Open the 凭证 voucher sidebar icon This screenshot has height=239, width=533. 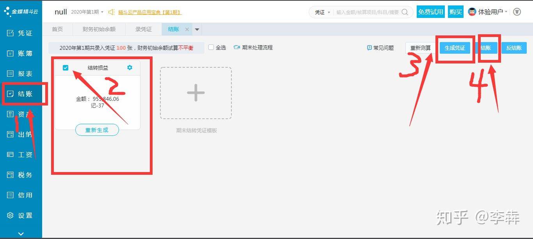click(11, 33)
